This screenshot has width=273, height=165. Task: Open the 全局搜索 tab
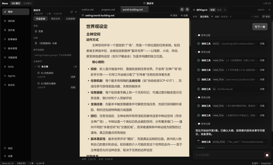click(71, 19)
